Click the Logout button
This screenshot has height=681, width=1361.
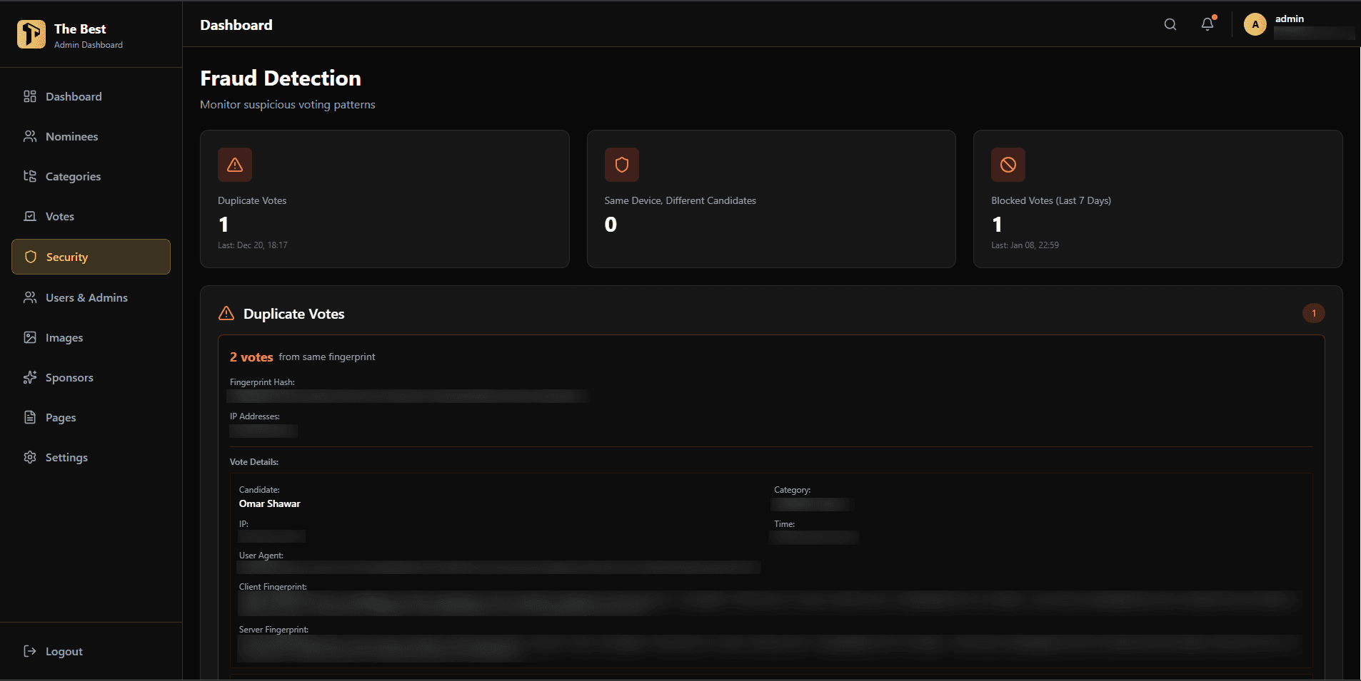(91, 651)
